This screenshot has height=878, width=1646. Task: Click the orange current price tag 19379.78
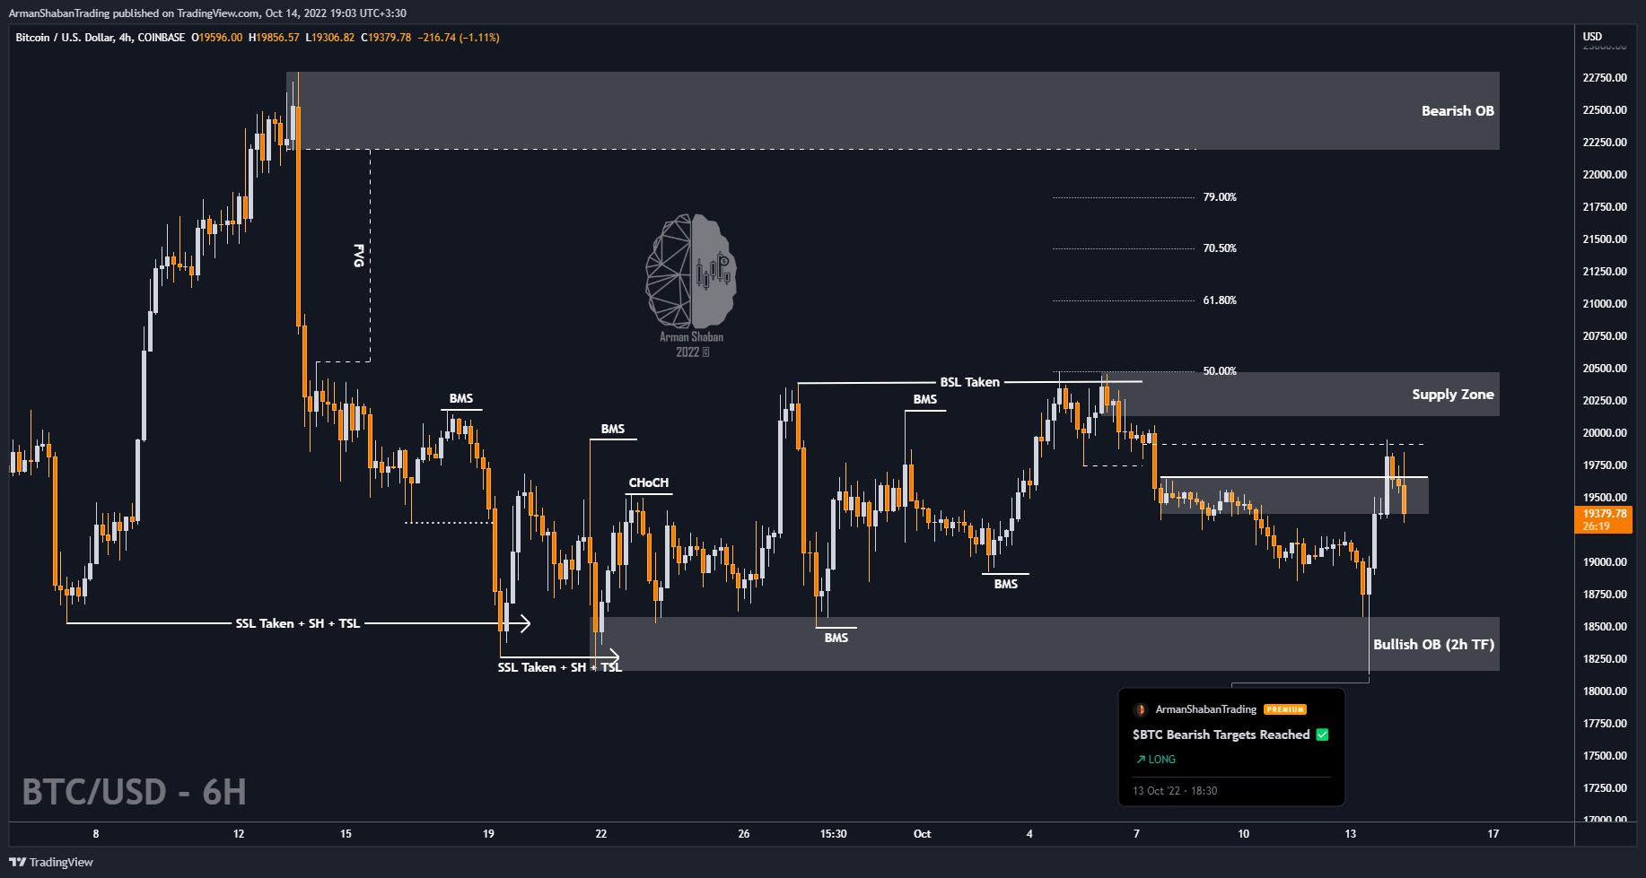(1603, 520)
